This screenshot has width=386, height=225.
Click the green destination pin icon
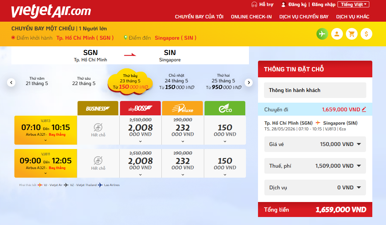[125, 38]
